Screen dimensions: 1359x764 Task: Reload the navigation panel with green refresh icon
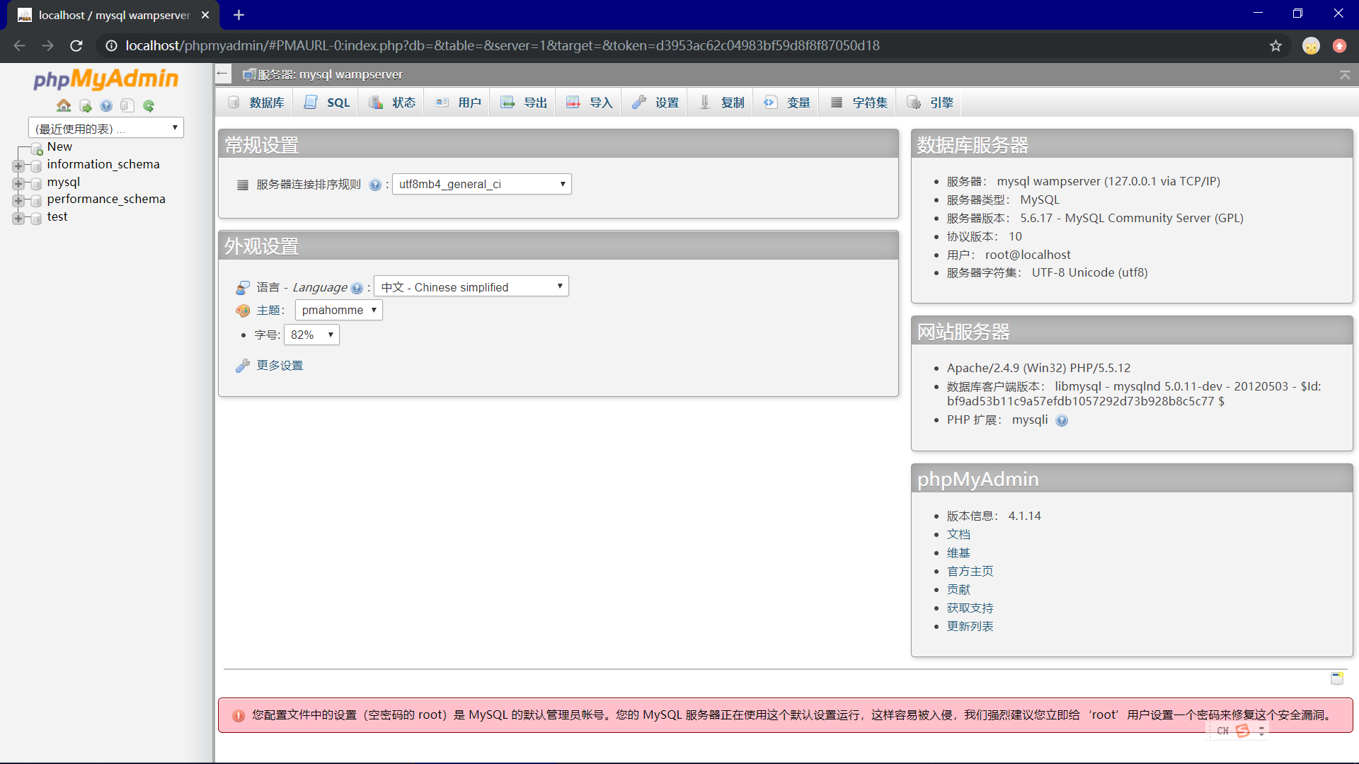tap(149, 106)
